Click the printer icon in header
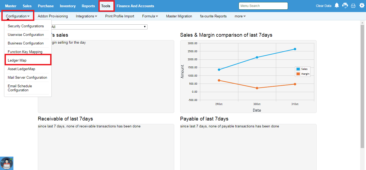Viewport: 366px width, 170px height. click(x=353, y=6)
